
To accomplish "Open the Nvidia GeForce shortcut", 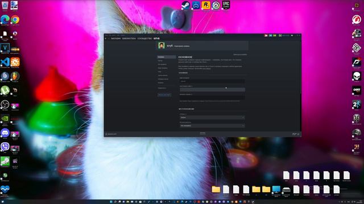I will [5, 118].
